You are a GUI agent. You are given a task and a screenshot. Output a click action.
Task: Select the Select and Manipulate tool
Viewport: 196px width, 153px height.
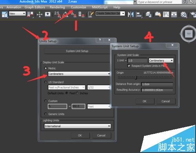[x=40, y=14]
